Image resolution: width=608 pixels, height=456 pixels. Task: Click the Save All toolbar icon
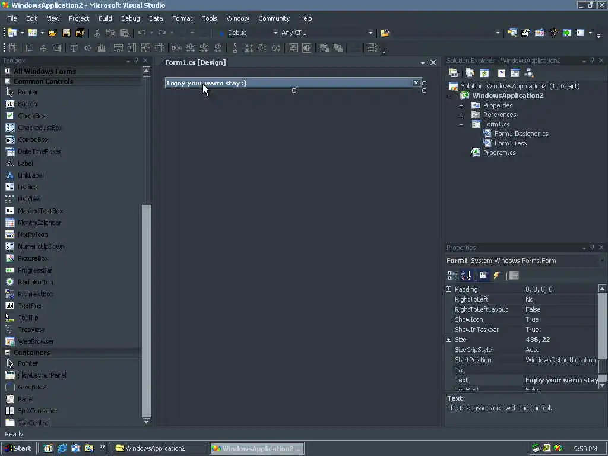point(80,33)
